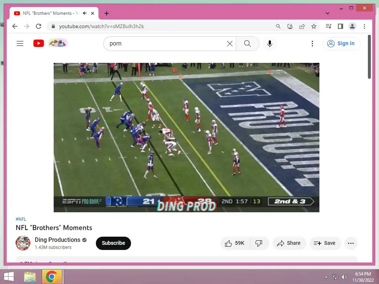
Task: Save the video to a playlist
Action: tap(325, 243)
